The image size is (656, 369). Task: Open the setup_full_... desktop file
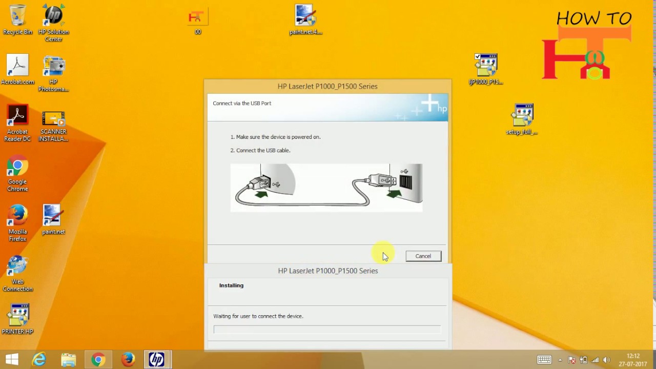[x=522, y=119]
